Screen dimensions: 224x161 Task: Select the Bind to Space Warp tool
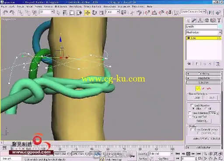35,13
